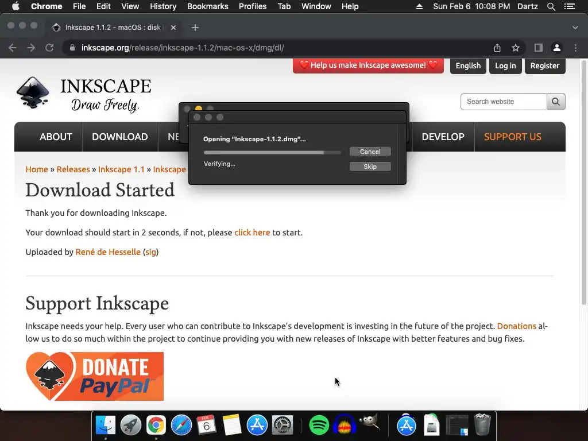Image resolution: width=588 pixels, height=441 pixels.
Task: Click the 'click here' download link
Action: [252, 233]
